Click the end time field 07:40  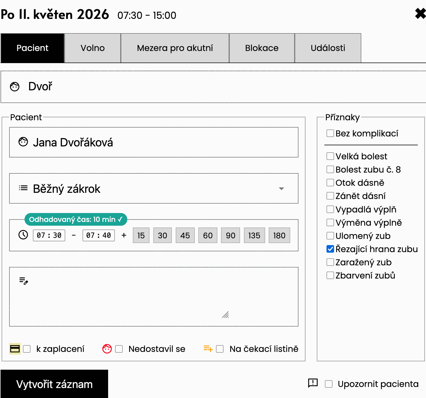(99, 235)
